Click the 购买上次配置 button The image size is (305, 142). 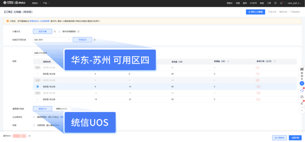point(255,12)
